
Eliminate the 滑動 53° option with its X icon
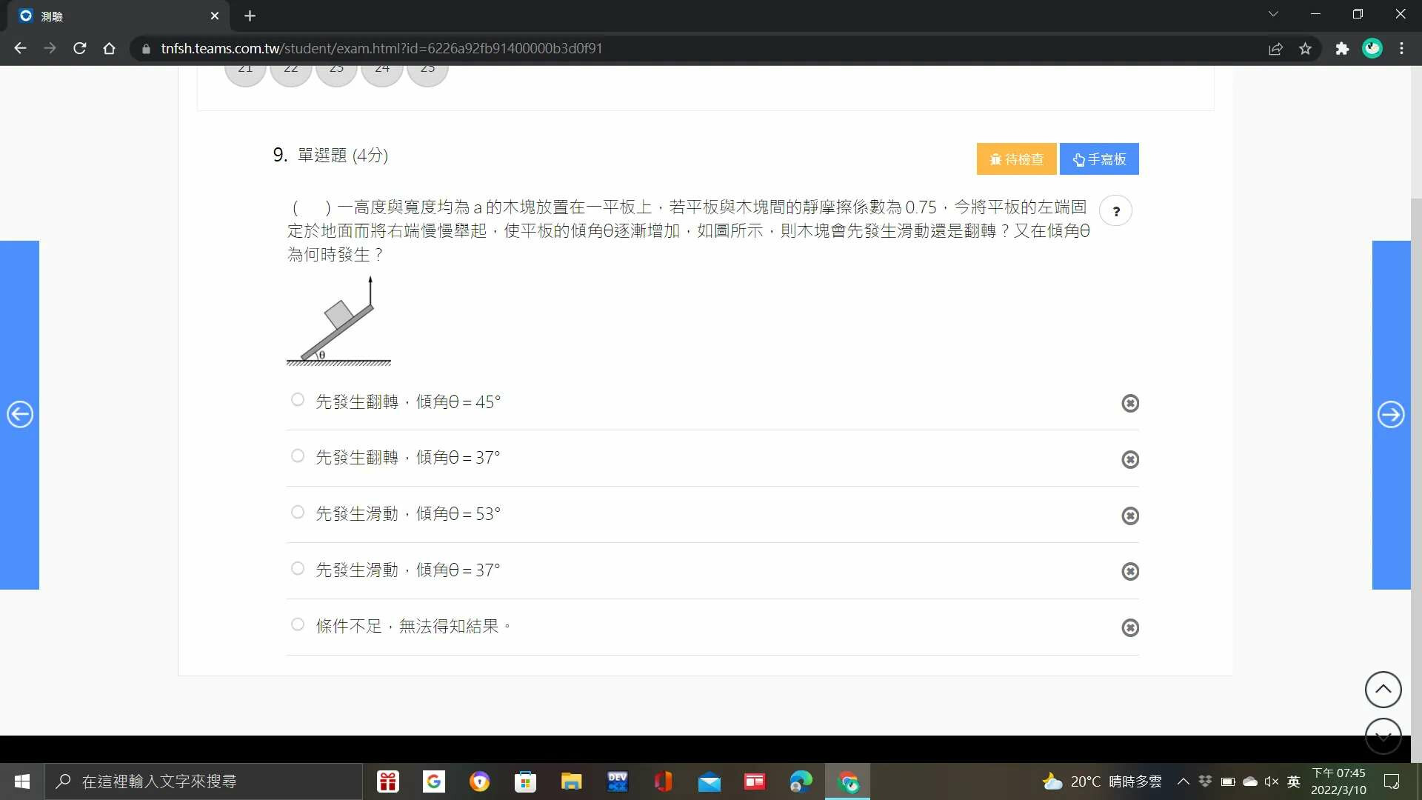tap(1130, 516)
